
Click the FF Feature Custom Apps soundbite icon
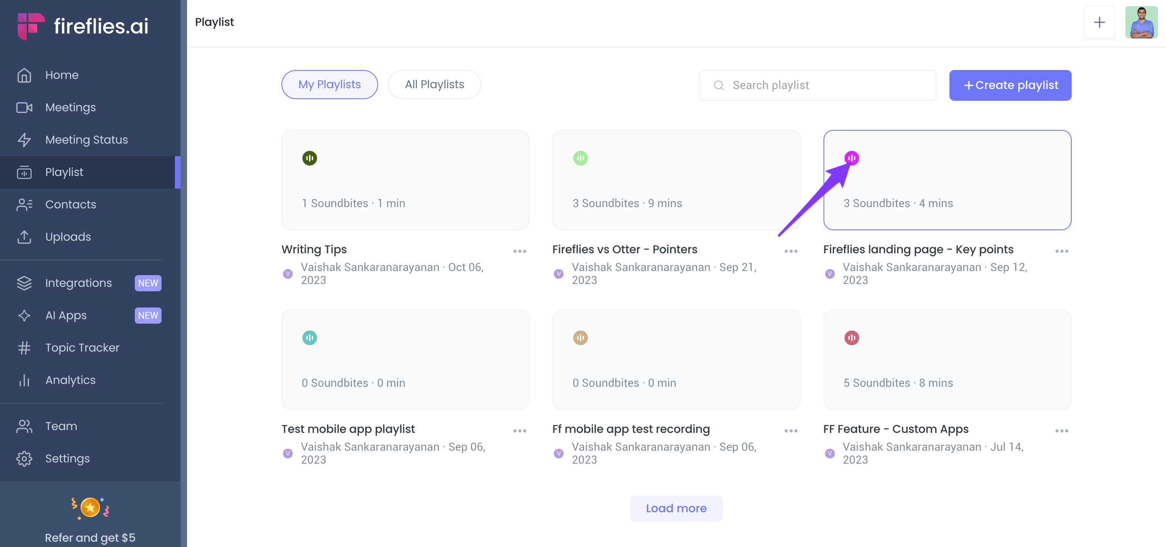point(851,337)
